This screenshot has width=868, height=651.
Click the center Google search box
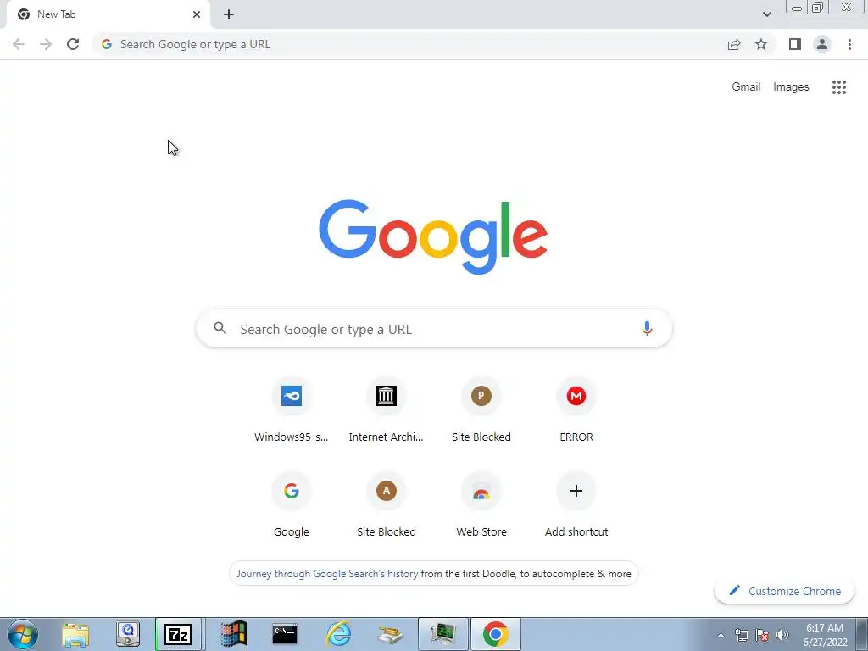click(434, 328)
